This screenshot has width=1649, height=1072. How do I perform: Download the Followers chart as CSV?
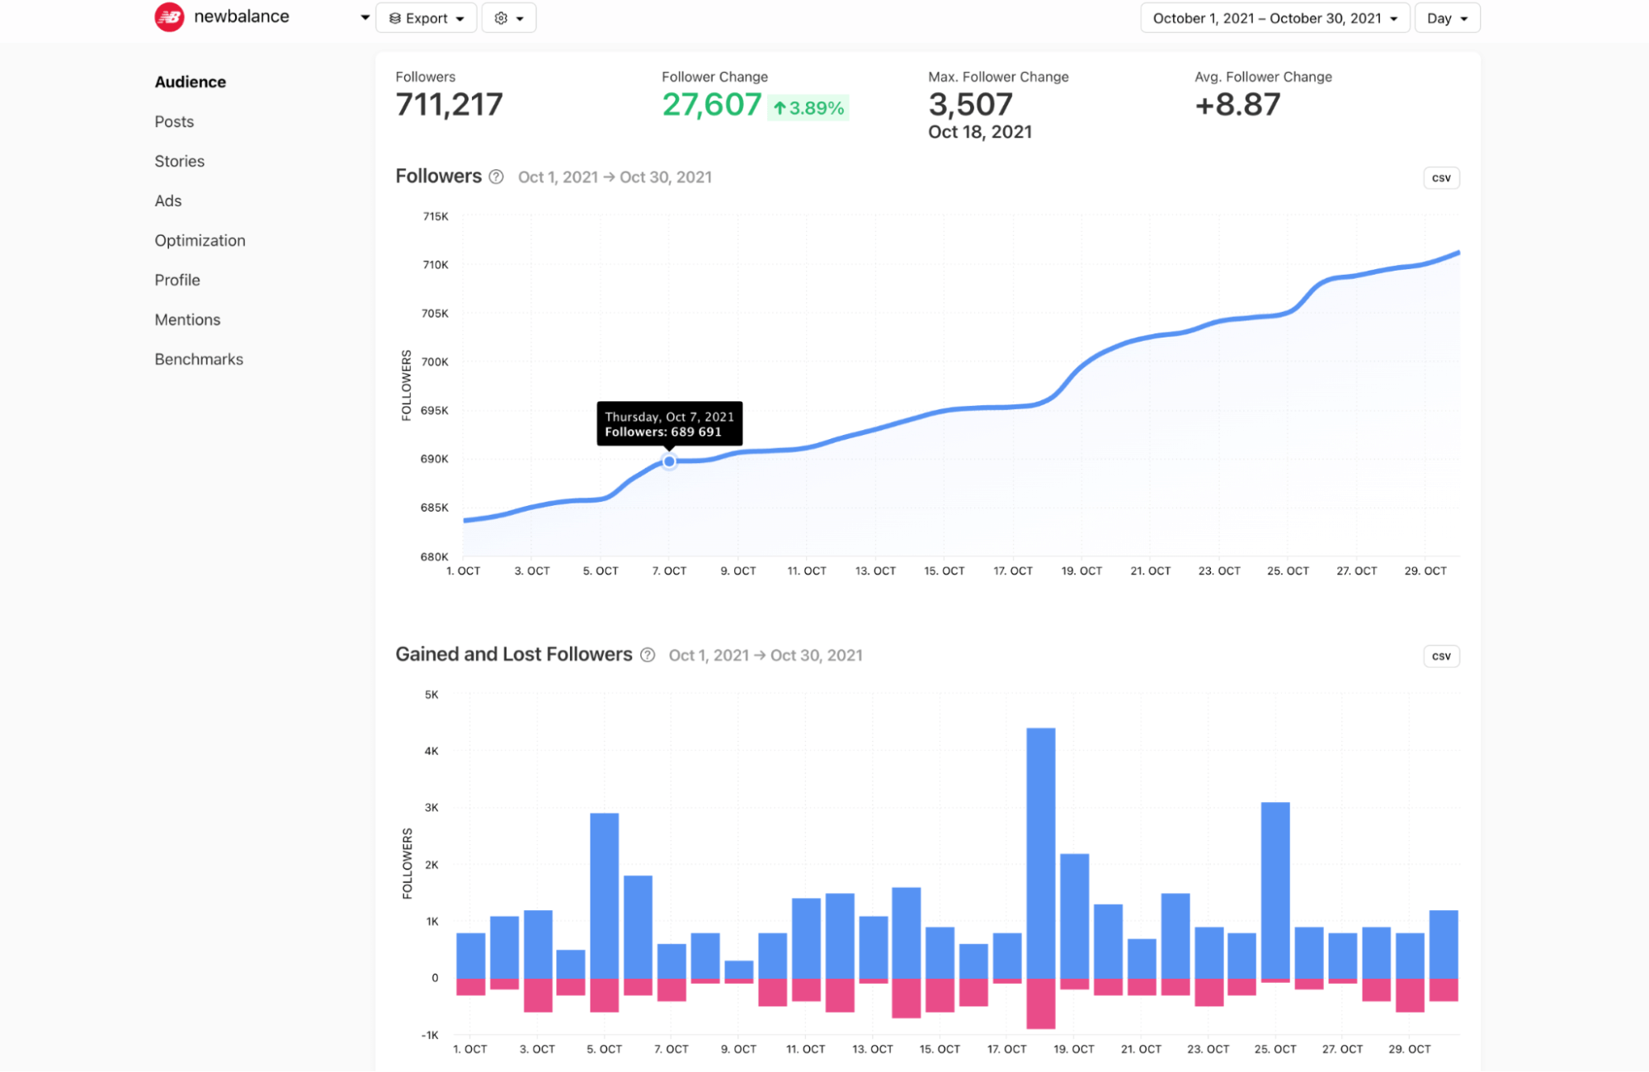[1440, 177]
